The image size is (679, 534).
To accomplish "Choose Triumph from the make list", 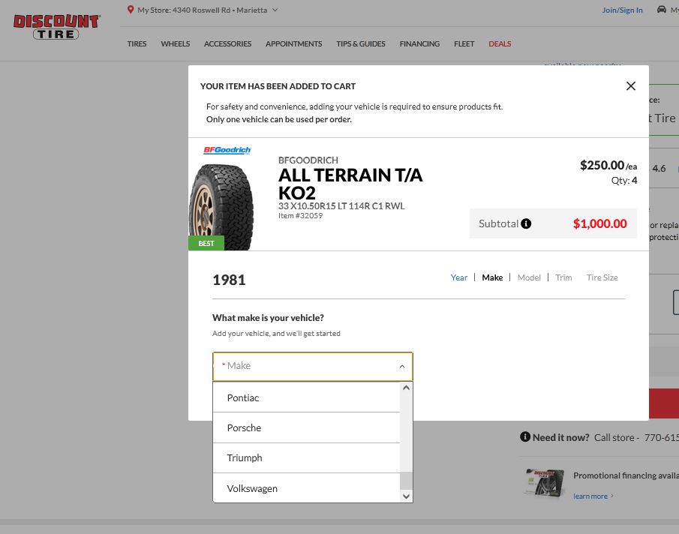I will [307, 457].
